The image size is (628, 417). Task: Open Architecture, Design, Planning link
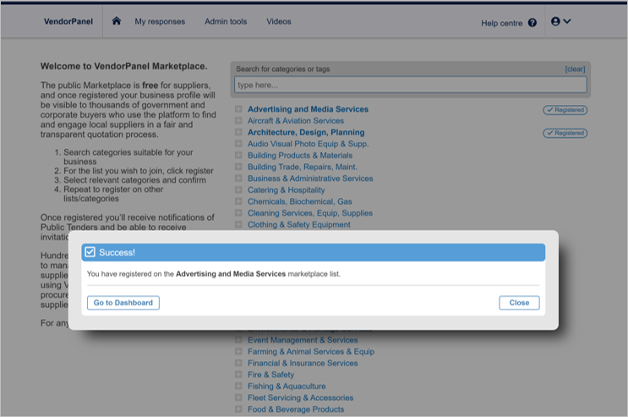[306, 132]
